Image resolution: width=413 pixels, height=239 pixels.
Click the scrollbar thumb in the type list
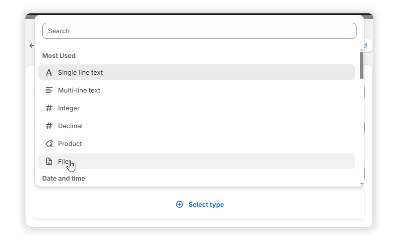(x=361, y=65)
